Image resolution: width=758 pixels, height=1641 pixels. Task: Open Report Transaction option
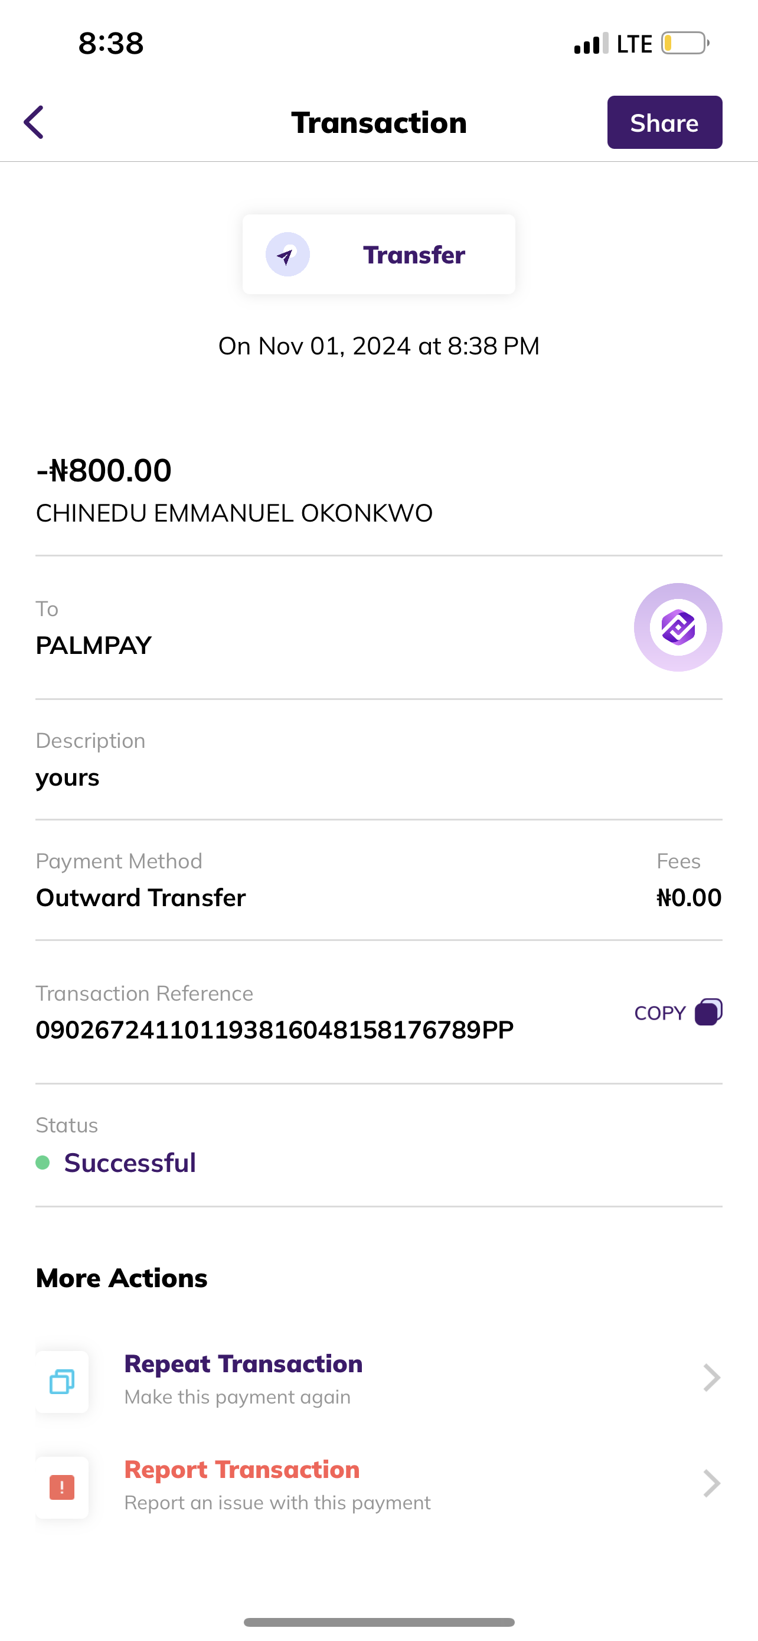[x=242, y=1470]
